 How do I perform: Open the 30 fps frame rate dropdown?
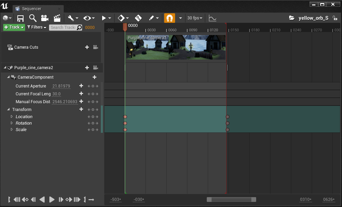(195, 18)
